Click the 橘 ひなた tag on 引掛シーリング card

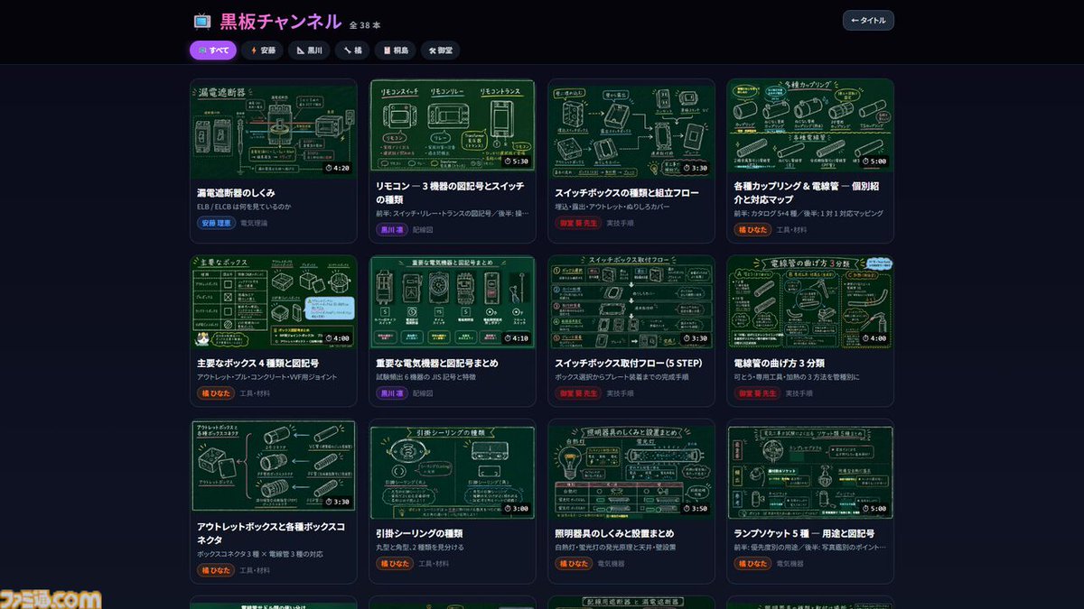[x=395, y=564]
